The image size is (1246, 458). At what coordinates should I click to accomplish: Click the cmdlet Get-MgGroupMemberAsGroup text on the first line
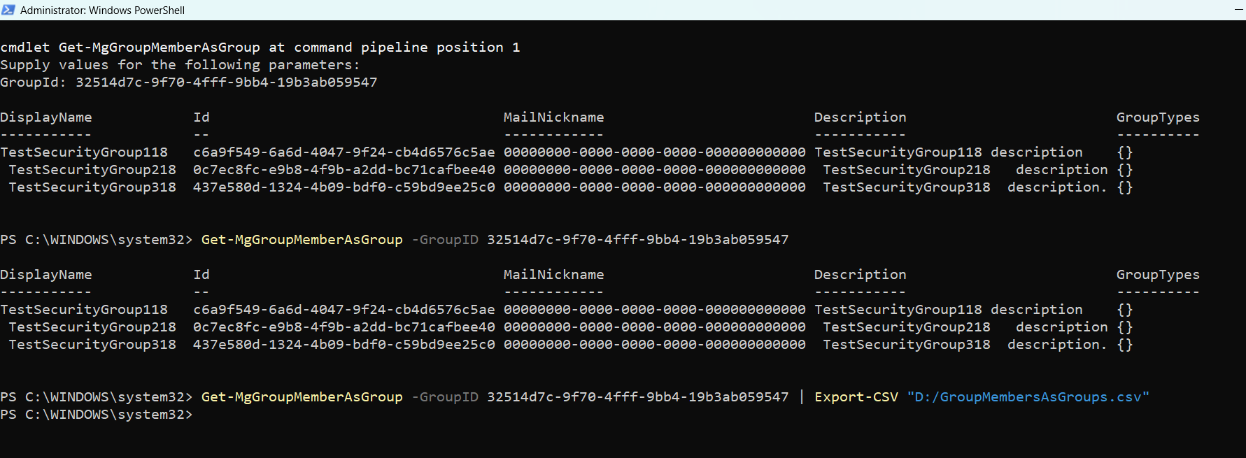(130, 48)
